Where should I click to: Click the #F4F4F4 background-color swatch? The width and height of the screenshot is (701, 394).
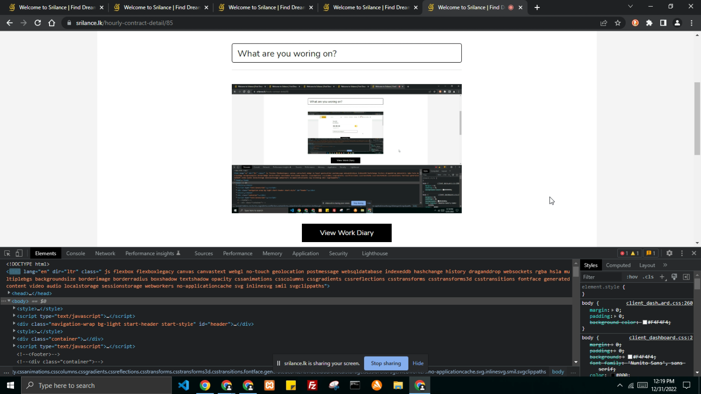tap(645, 322)
